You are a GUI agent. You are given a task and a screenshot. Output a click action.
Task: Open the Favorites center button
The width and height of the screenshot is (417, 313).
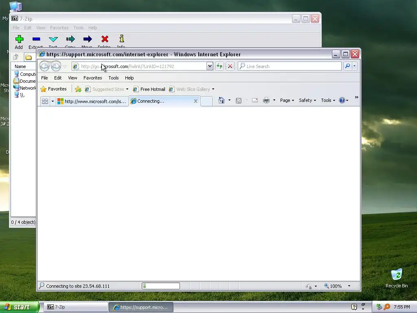tap(53, 89)
